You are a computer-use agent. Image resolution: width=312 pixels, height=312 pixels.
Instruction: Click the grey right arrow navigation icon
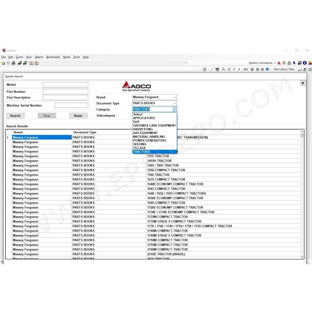click(x=263, y=69)
